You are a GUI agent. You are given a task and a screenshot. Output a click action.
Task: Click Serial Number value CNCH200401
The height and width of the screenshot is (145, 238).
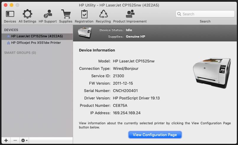click(x=125, y=91)
